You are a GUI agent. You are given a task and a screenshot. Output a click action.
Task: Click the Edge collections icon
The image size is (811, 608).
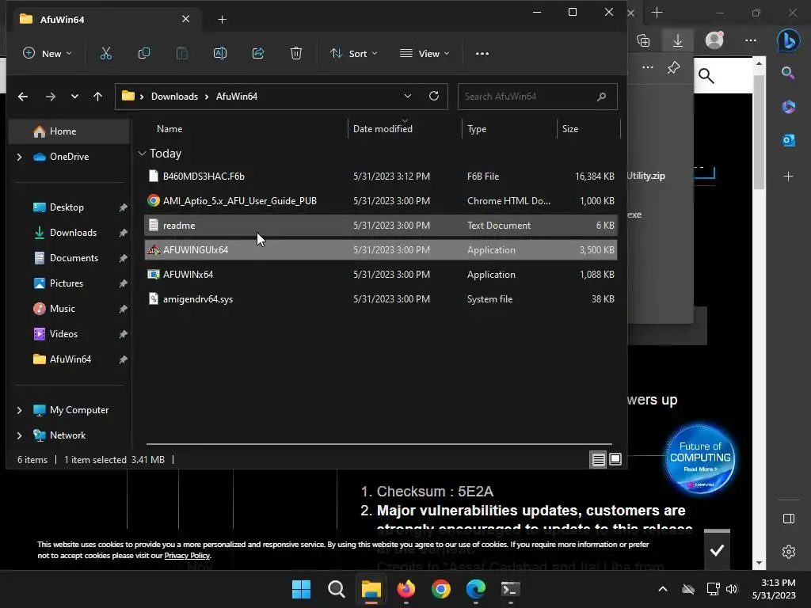coord(643,40)
